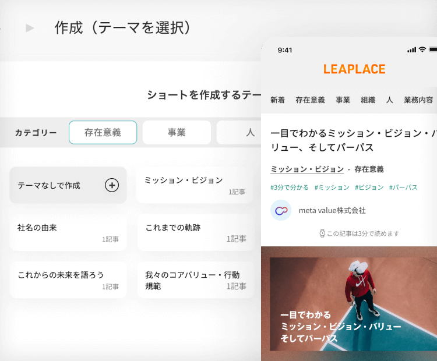Screen dimensions: 437x361
Task: Click the Wi-Fi icon in status bar
Action: point(422,49)
